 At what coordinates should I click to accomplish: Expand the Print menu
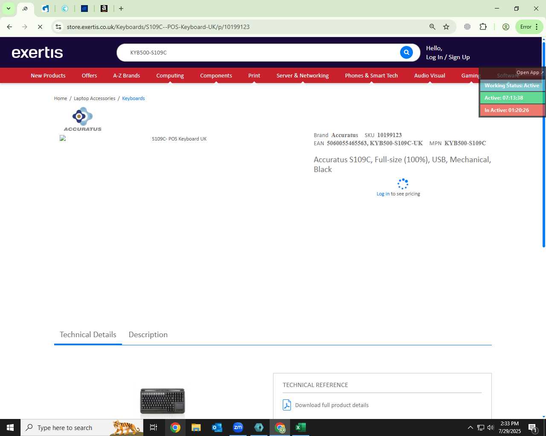click(x=254, y=75)
